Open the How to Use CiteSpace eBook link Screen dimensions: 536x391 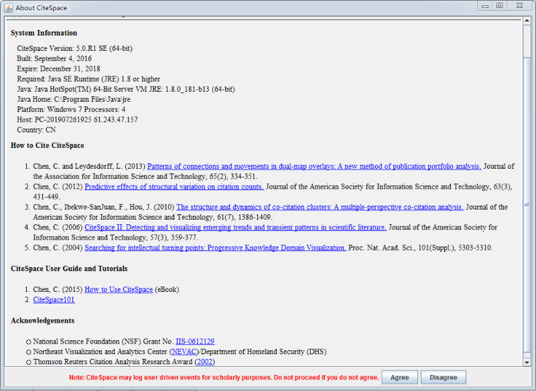click(119, 290)
